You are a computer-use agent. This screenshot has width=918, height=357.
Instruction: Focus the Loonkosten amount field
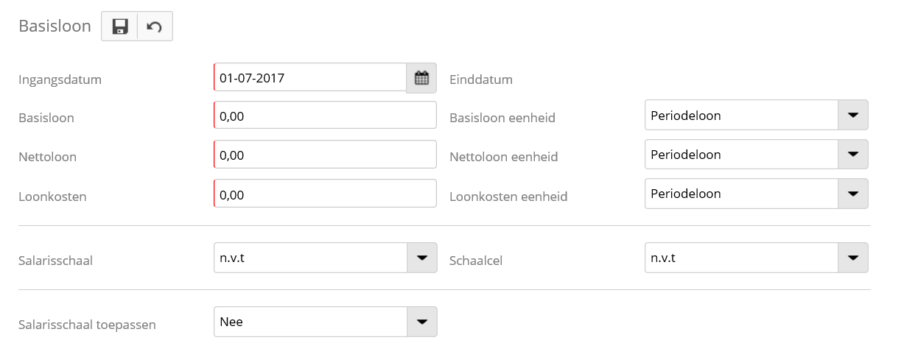[x=325, y=194]
